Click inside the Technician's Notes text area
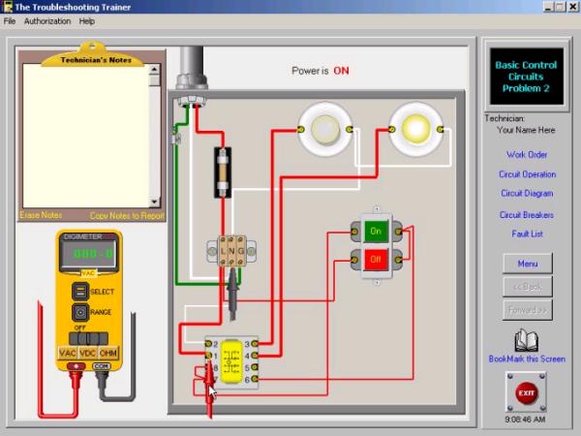The width and height of the screenshot is (581, 436). [x=86, y=136]
